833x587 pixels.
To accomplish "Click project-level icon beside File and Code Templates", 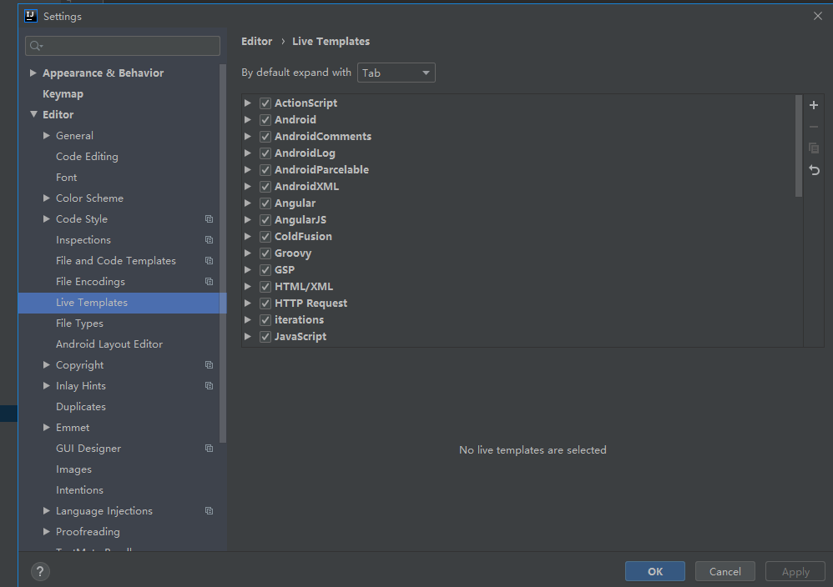I will pyautogui.click(x=209, y=261).
